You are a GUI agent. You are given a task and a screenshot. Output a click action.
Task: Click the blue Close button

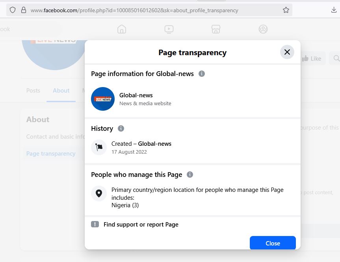(x=273, y=243)
